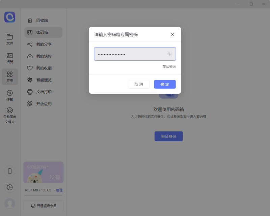The height and width of the screenshot is (216, 270).
Task: Toggle password visibility with the eye icon
Action: pos(169,54)
